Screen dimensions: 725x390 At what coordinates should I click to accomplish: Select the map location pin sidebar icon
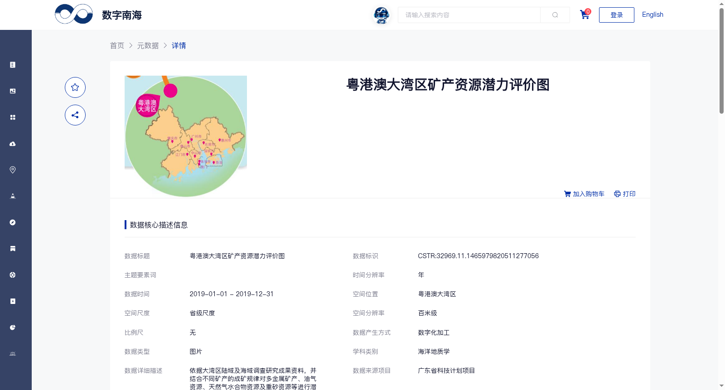point(13,170)
